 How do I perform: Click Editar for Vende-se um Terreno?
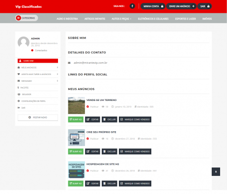92,120
